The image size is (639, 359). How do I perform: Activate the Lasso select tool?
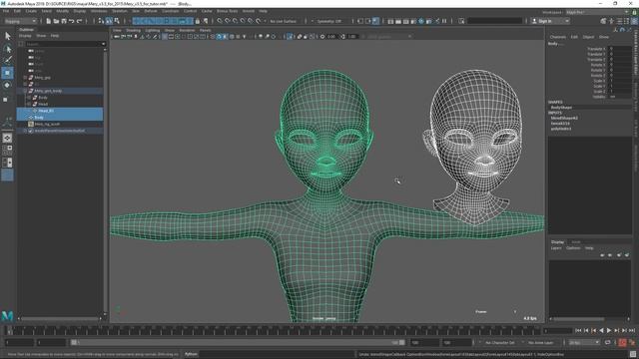coord(7,49)
